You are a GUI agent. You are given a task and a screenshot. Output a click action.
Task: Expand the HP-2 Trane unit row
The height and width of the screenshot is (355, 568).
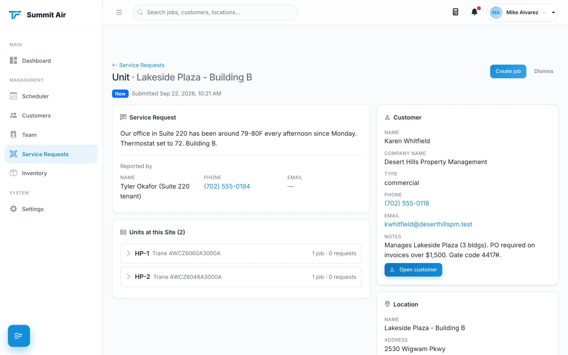[241, 277]
